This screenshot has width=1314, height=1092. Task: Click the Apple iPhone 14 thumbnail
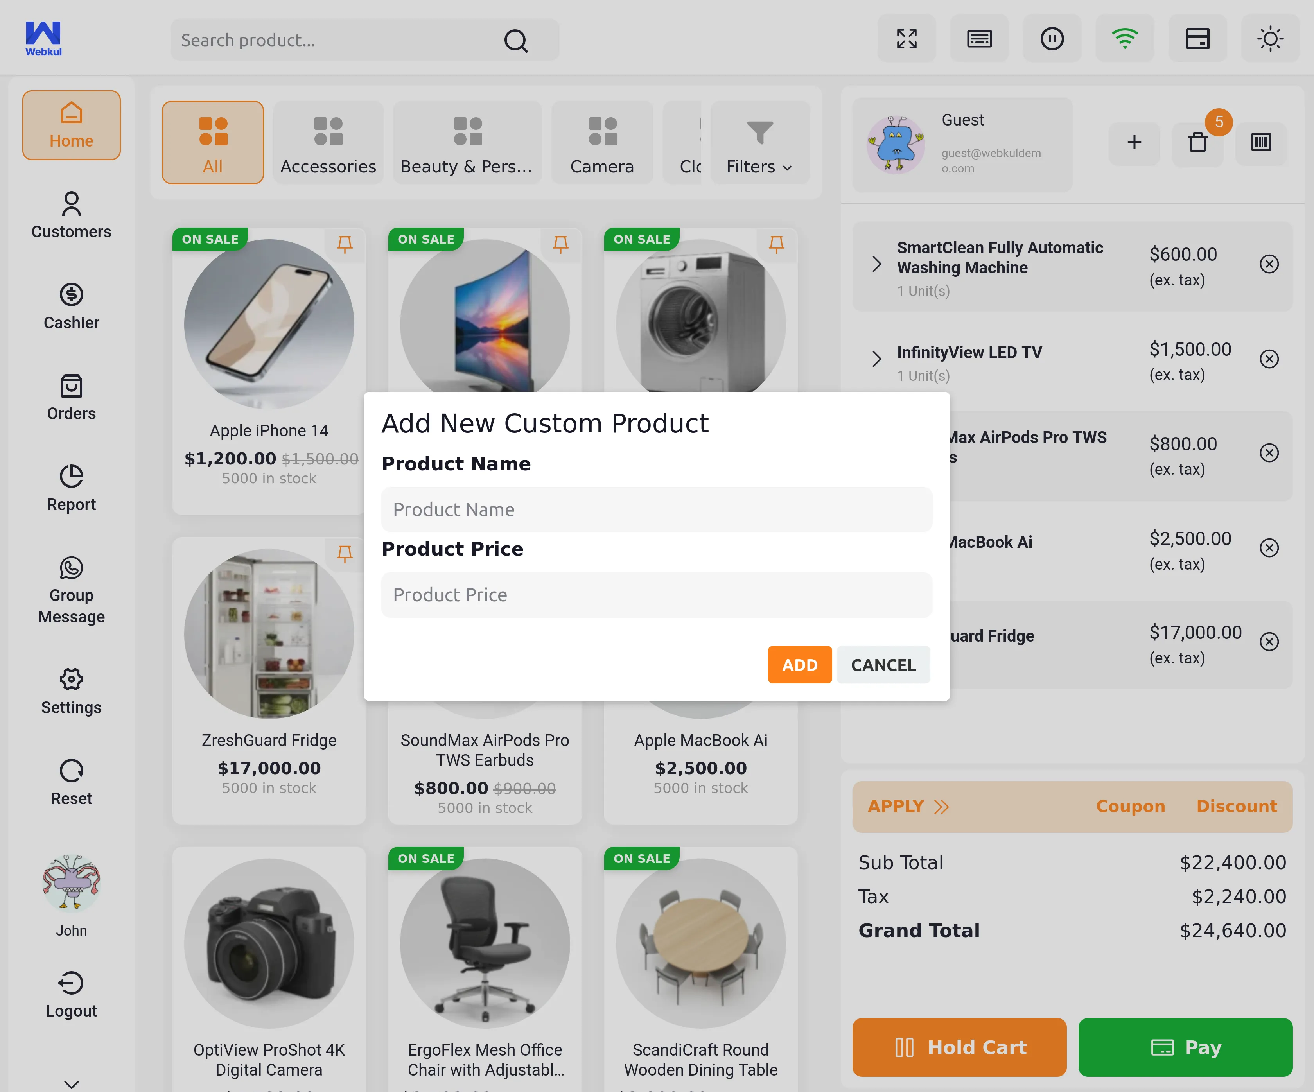pos(269,324)
